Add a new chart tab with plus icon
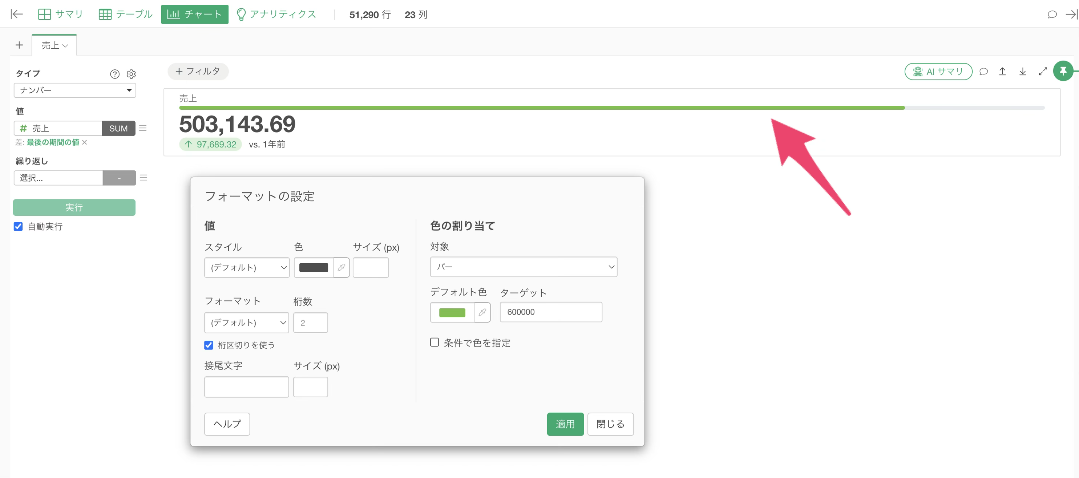1079x478 pixels. 19,45
